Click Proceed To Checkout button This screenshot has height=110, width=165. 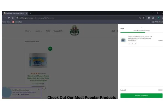coord(141,96)
